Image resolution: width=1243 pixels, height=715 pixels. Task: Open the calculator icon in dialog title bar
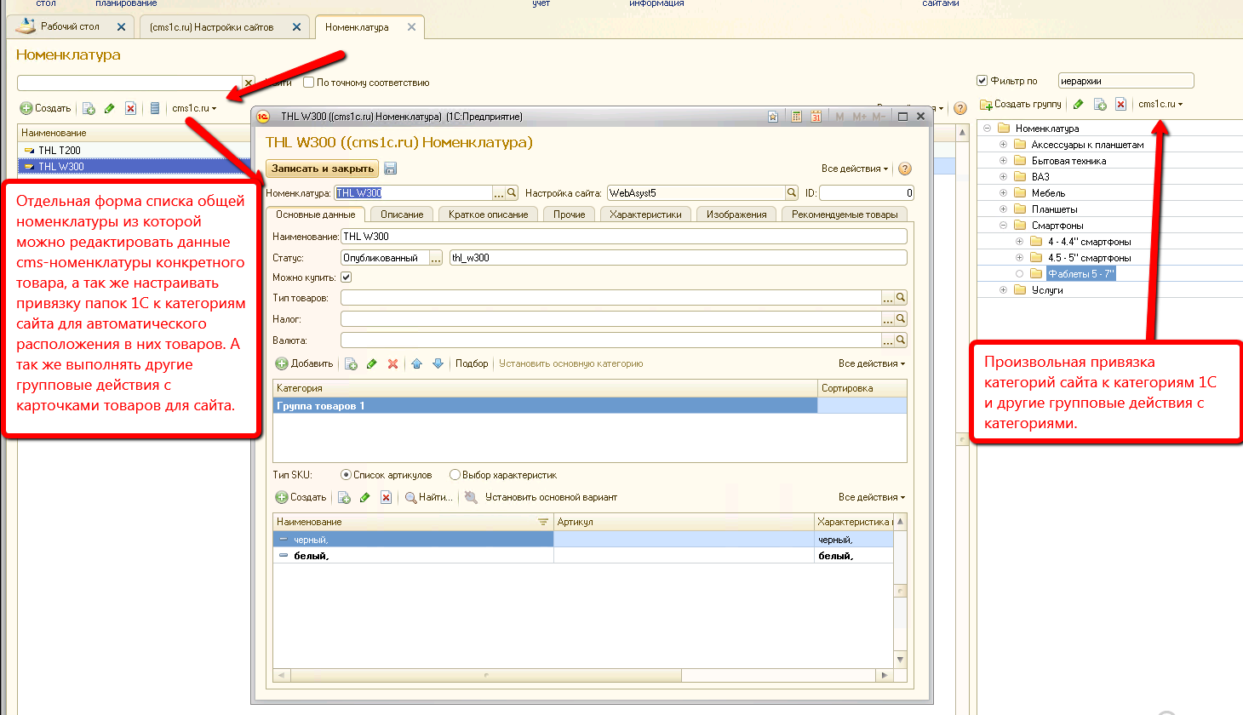pyautogui.click(x=796, y=117)
